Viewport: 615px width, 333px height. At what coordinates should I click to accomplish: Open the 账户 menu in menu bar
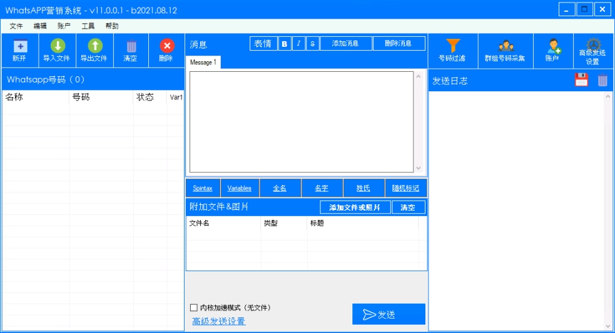[64, 26]
